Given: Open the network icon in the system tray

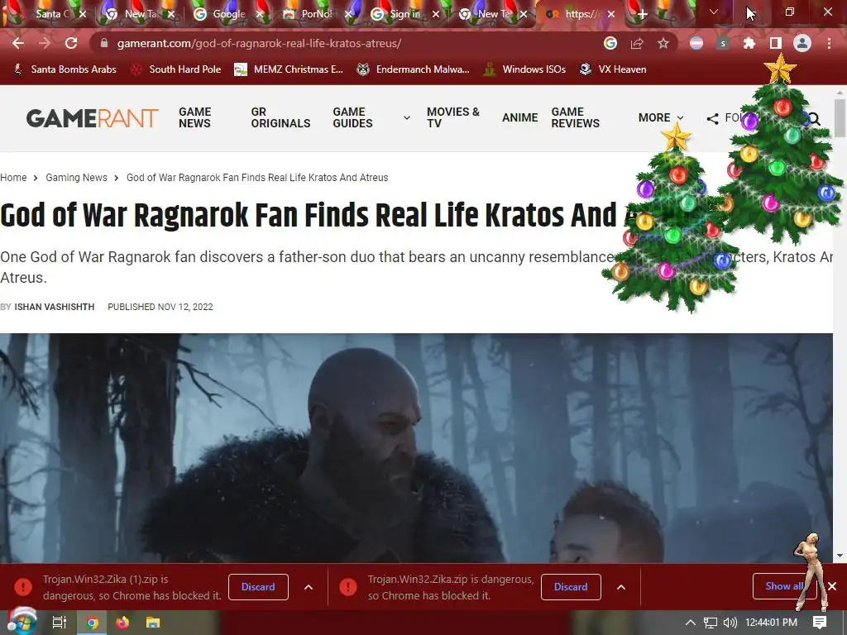Looking at the screenshot, I should 711,623.
